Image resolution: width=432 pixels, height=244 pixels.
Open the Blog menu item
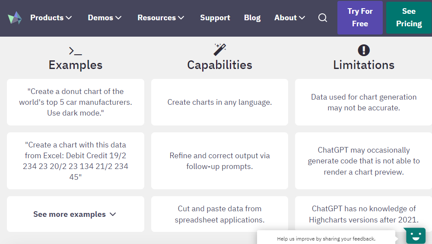252,18
